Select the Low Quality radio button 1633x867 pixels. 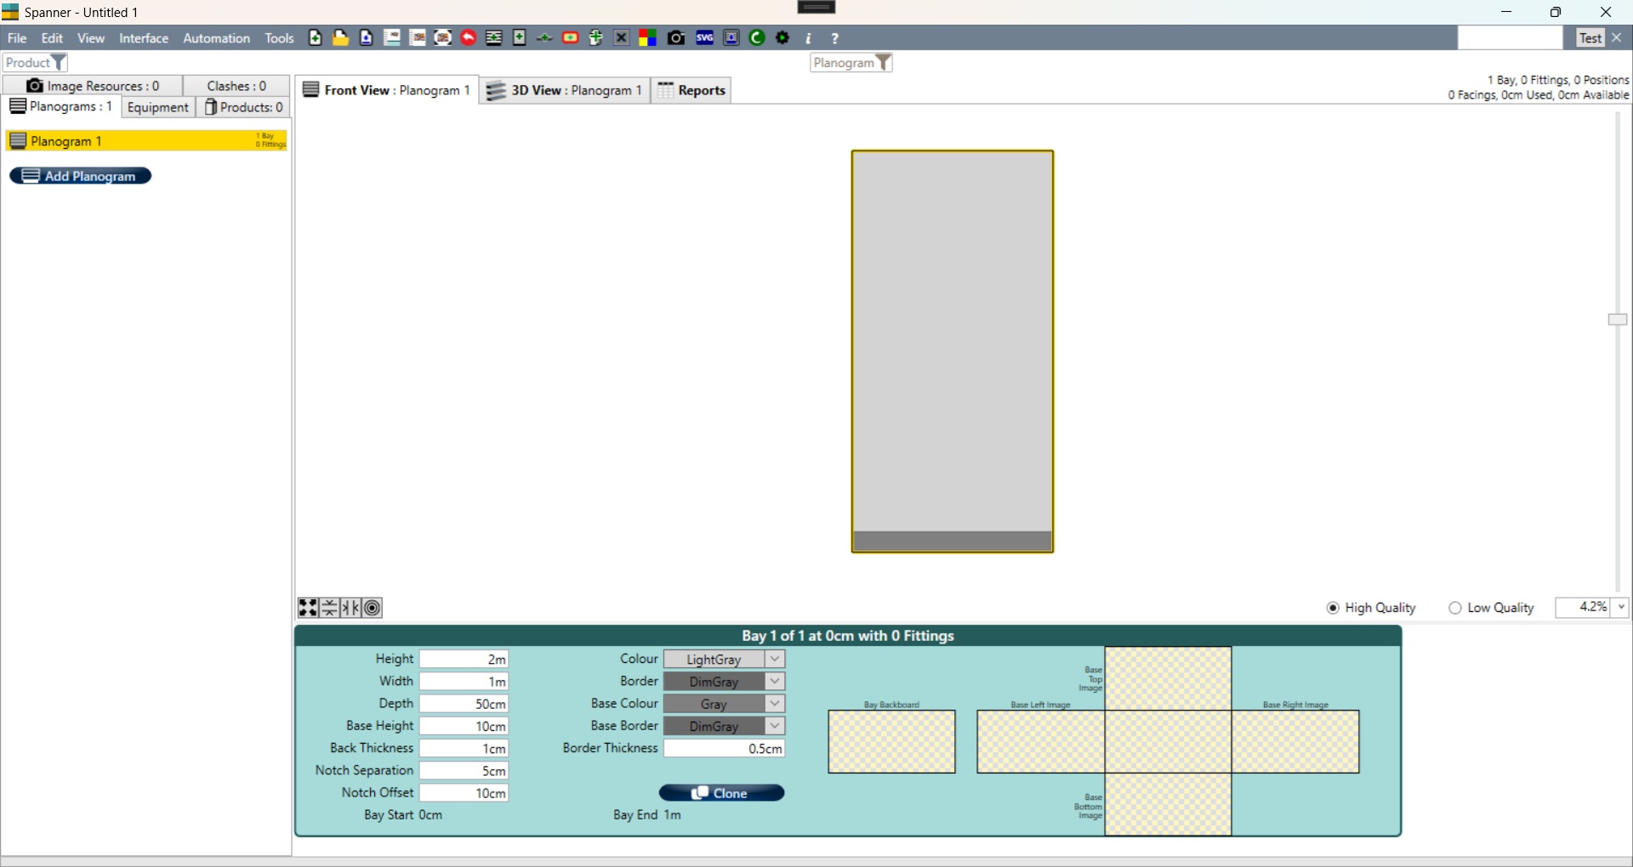point(1455,608)
